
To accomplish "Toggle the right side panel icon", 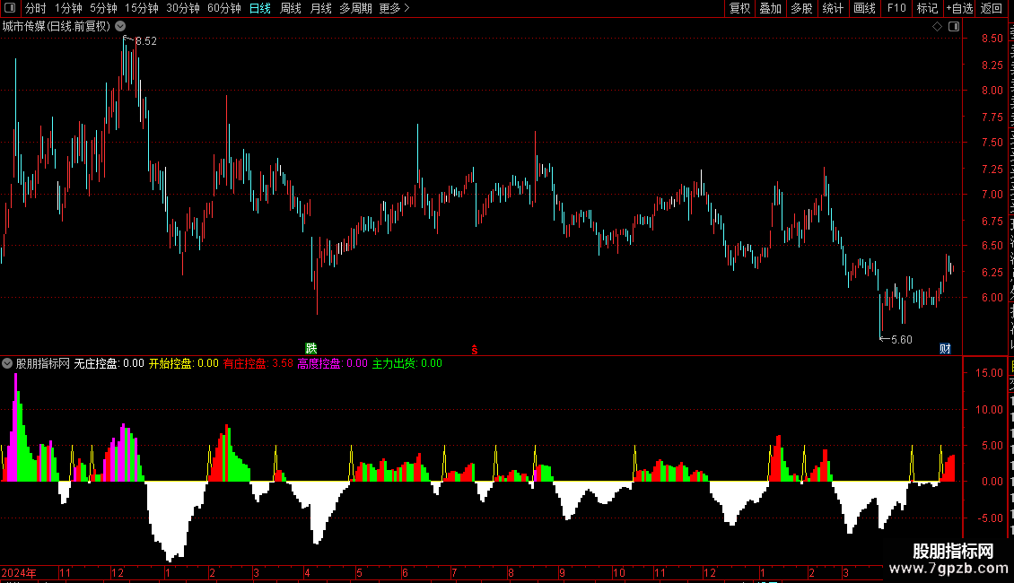I will tap(954, 27).
